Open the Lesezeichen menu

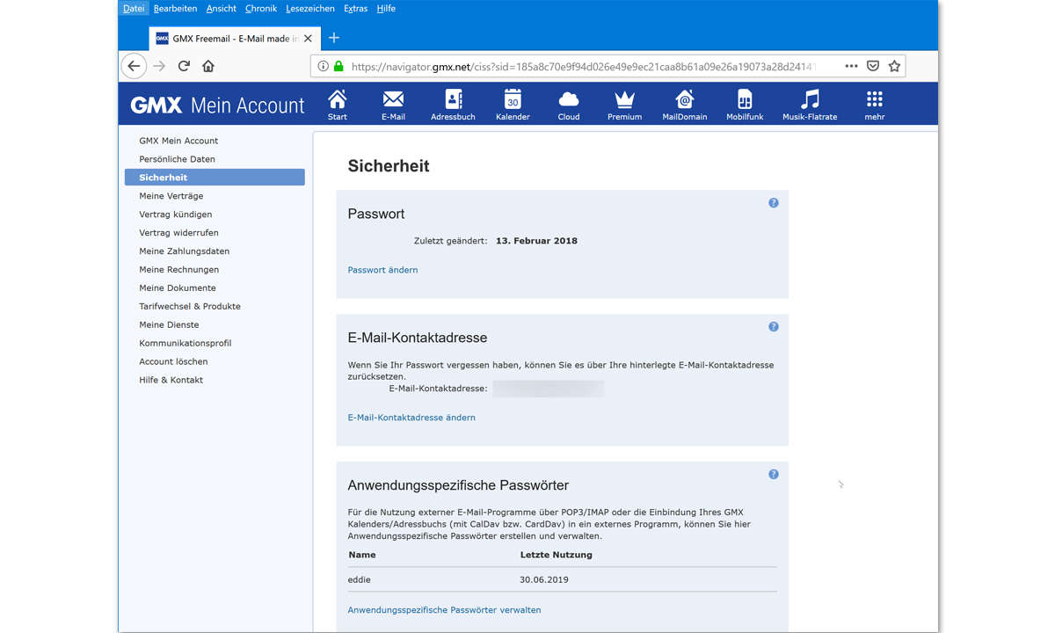(x=310, y=9)
